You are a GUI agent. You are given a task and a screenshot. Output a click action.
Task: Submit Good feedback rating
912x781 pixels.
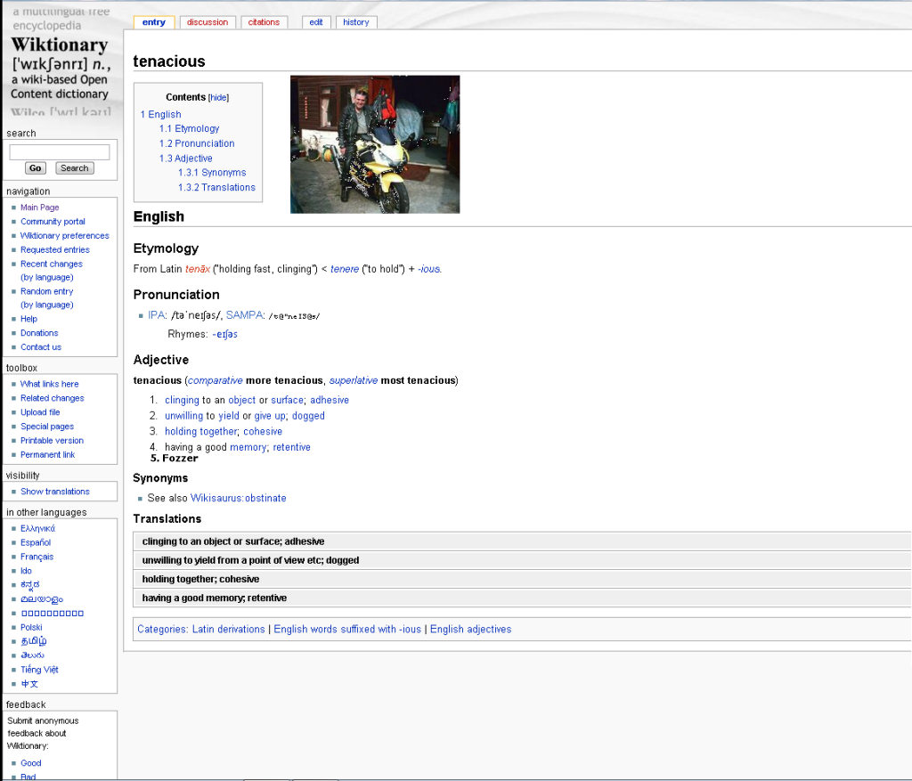[31, 763]
